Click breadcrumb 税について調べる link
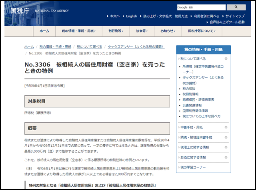The image size is (256, 190). click(x=90, y=46)
